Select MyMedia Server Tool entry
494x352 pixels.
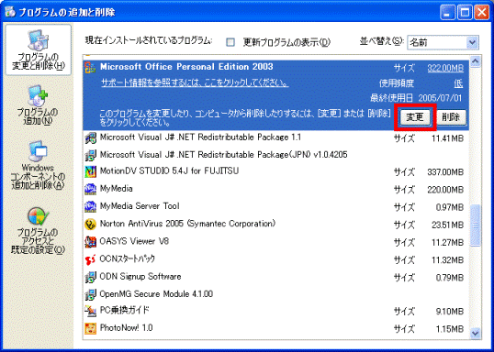tap(140, 206)
